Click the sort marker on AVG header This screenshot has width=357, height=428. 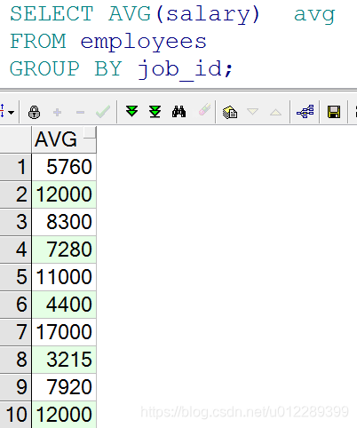(x=90, y=132)
